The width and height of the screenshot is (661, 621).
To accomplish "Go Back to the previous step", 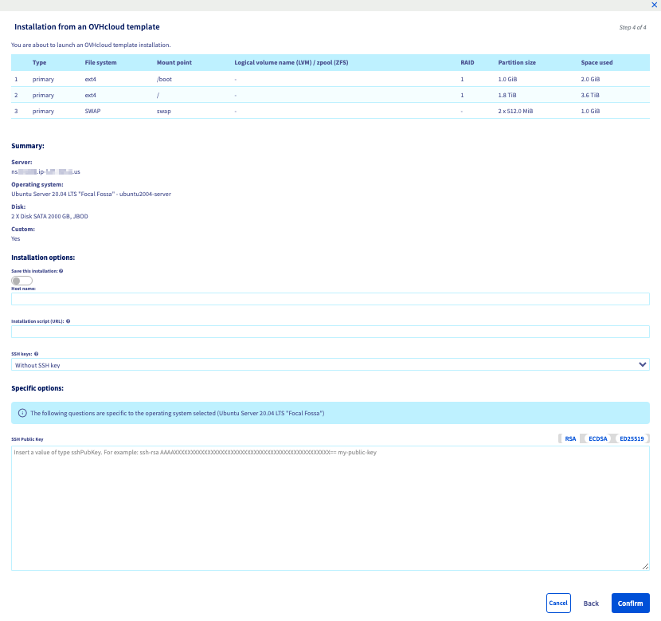I will (x=591, y=603).
